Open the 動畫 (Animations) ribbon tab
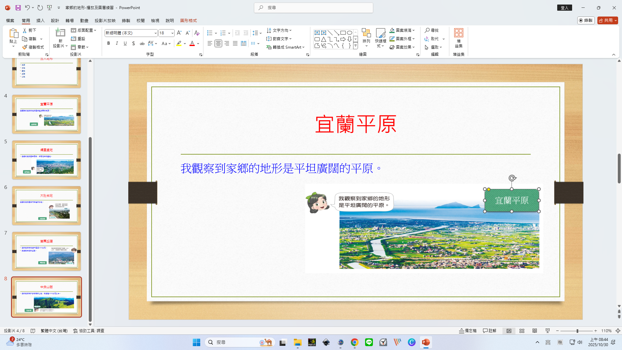622x350 pixels. point(84,20)
